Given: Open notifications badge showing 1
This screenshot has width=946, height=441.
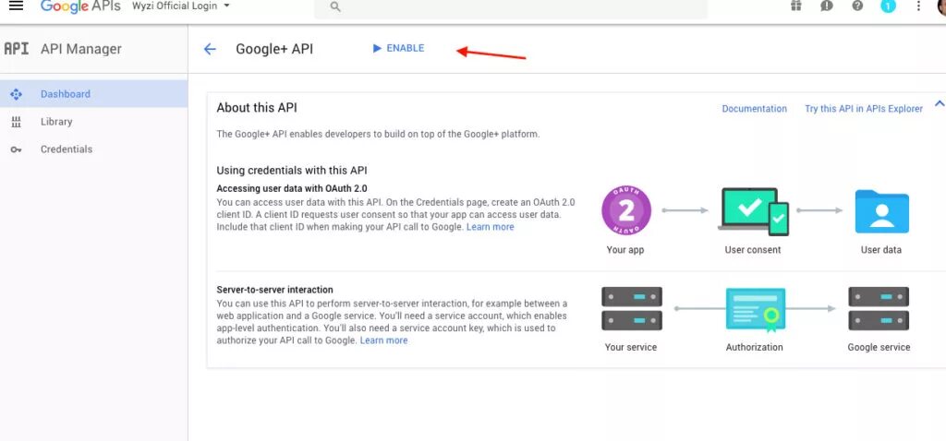Looking at the screenshot, I should [x=888, y=6].
